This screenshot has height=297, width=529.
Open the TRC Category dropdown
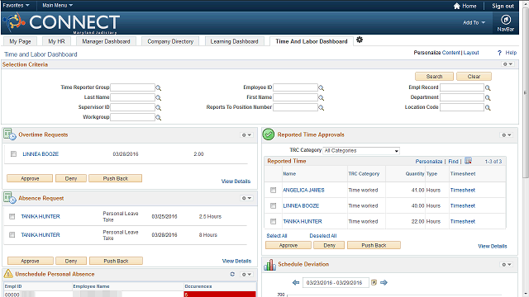pyautogui.click(x=361, y=150)
